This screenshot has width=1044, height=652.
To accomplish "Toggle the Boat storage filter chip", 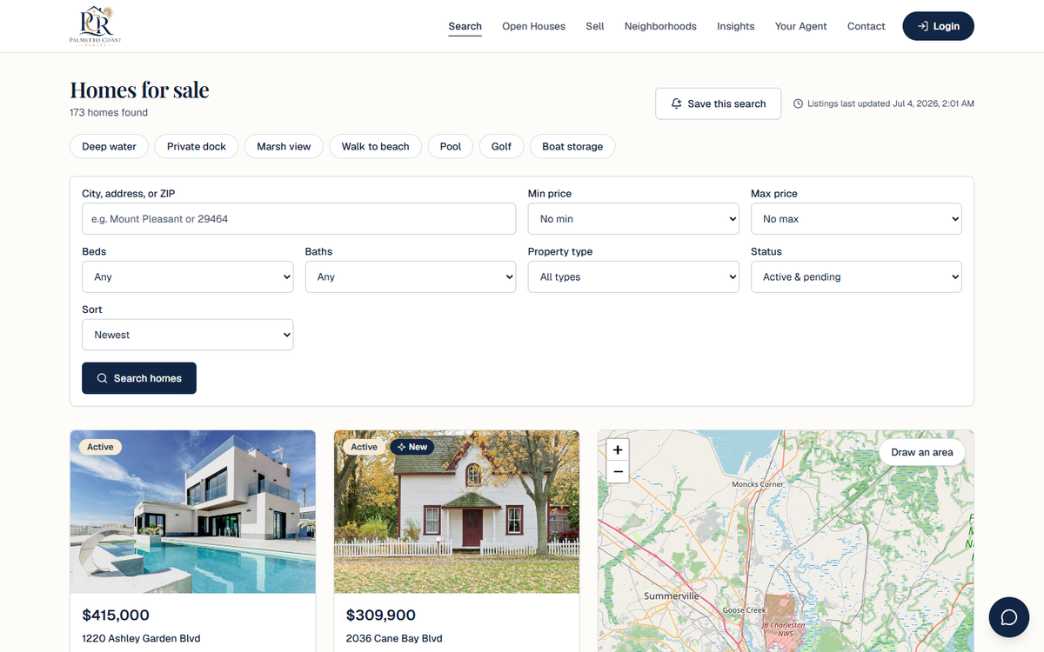I will tap(572, 146).
